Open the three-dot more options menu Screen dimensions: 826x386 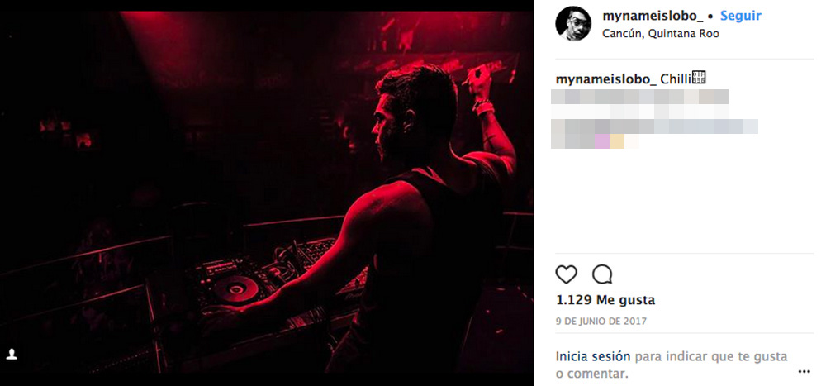(x=804, y=372)
